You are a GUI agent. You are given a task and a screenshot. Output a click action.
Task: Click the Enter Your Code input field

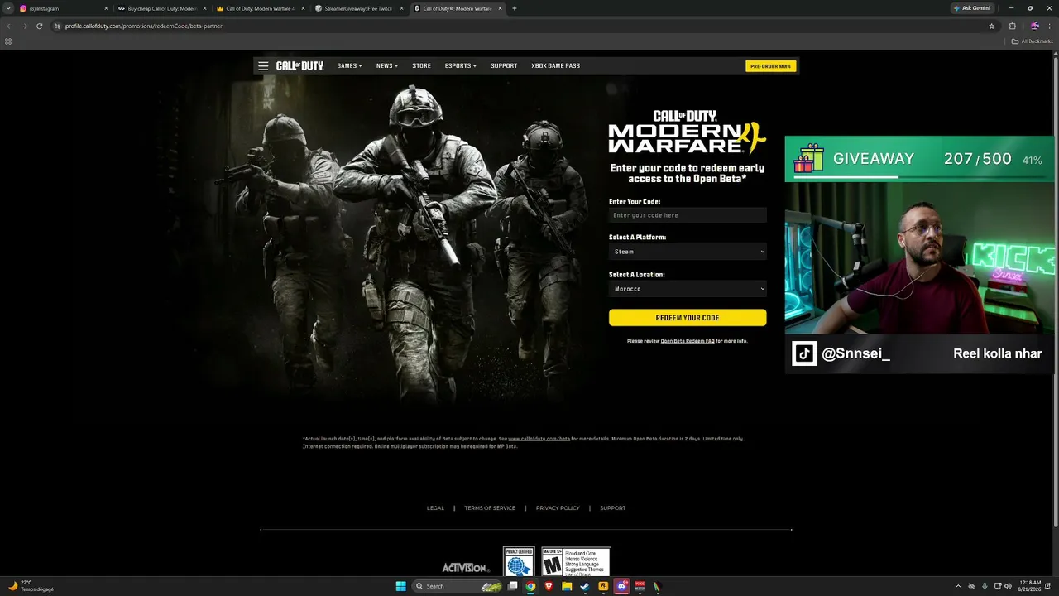click(x=688, y=215)
